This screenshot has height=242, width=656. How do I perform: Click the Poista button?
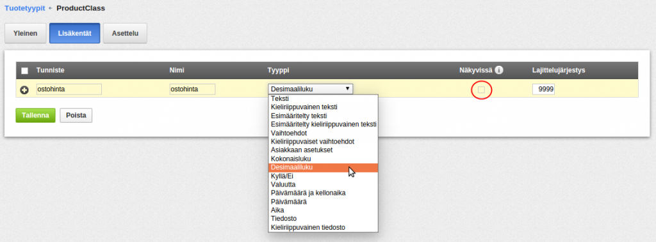(x=76, y=116)
